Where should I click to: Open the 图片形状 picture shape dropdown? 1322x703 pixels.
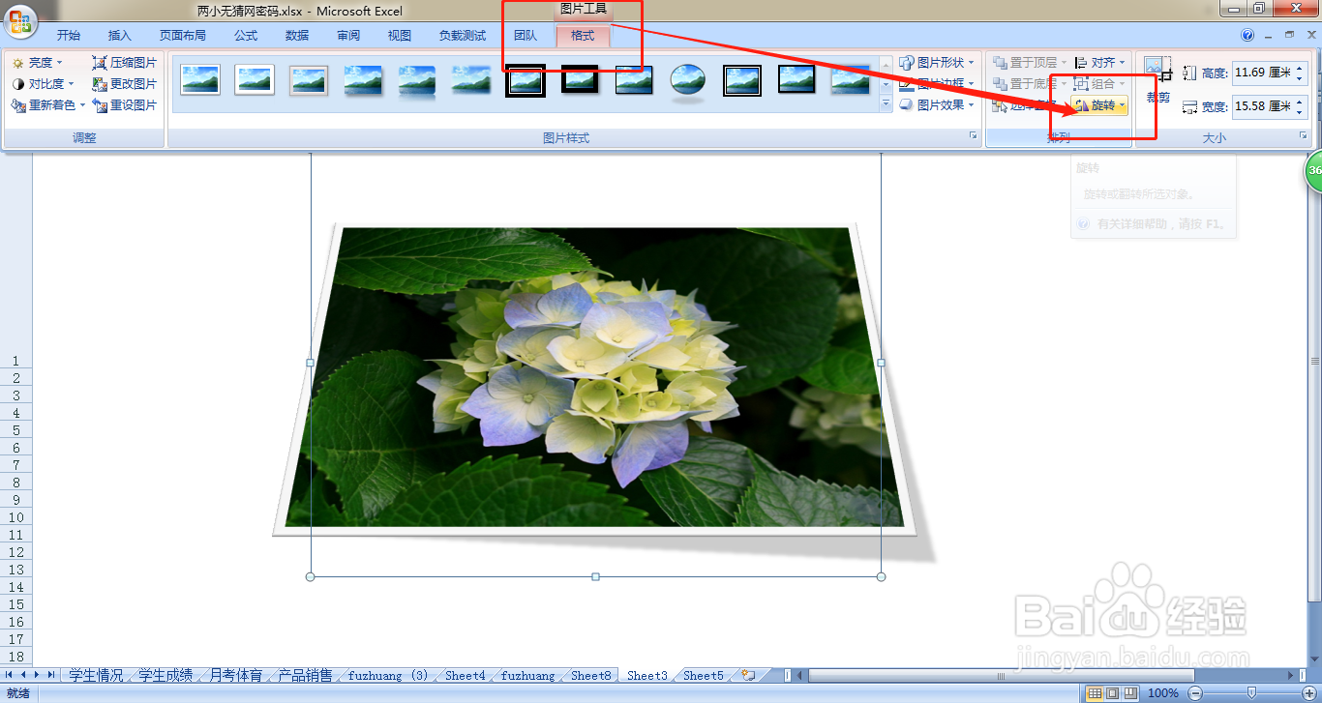[937, 63]
